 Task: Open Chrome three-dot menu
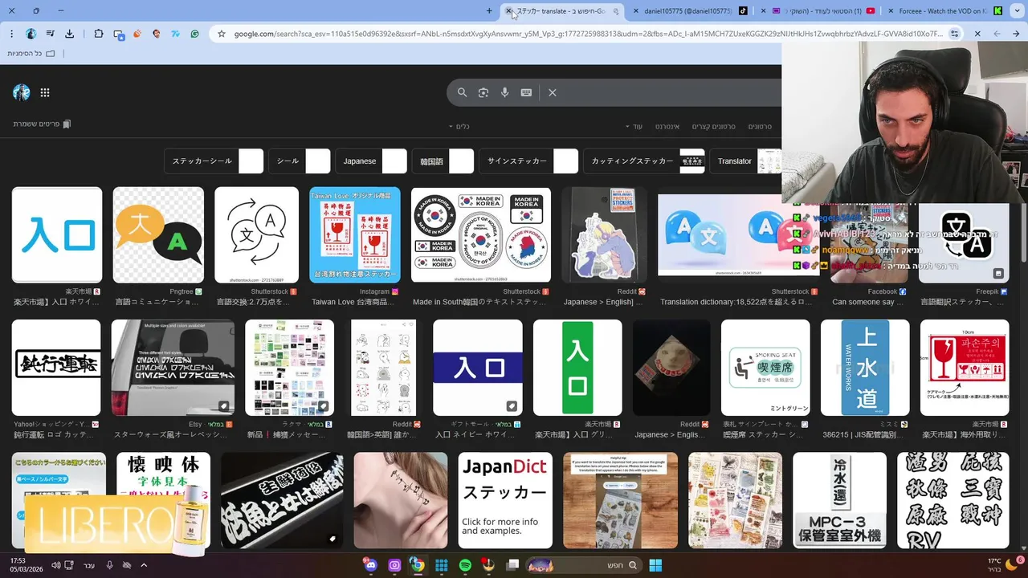[x=11, y=34]
